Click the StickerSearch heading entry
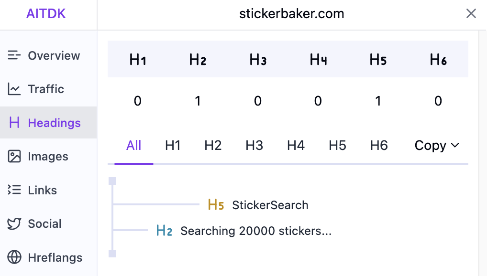This screenshot has width=487, height=276. click(270, 205)
